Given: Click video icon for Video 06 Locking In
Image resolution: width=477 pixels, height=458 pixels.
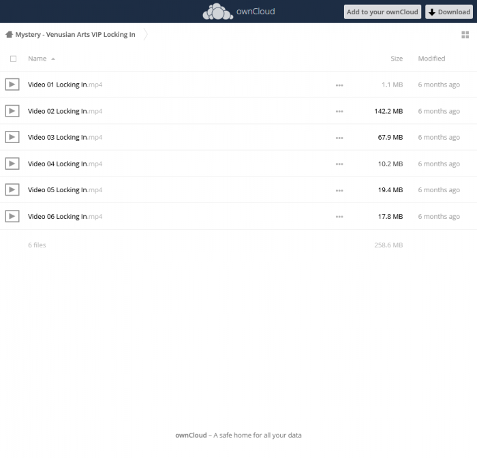Looking at the screenshot, I should 12,216.
